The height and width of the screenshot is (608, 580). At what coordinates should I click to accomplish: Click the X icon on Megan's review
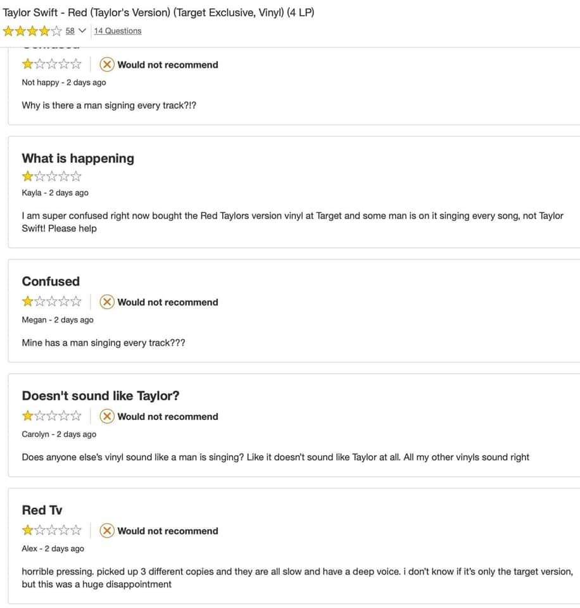pyautogui.click(x=108, y=302)
